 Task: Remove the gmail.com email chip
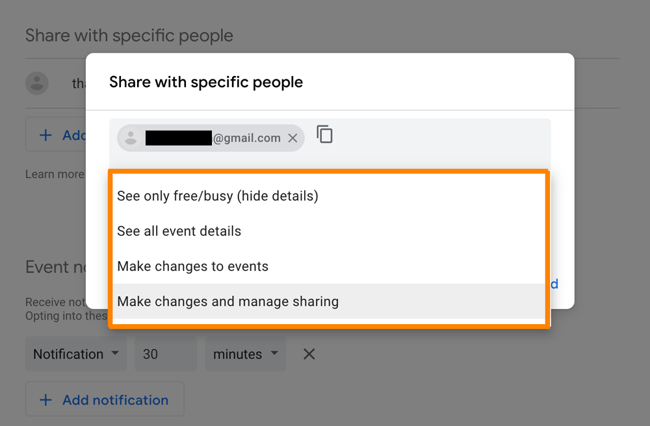(x=292, y=138)
